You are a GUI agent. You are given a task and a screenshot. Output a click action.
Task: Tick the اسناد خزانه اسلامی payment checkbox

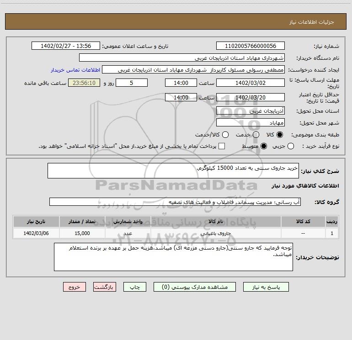pyautogui.click(x=222, y=146)
